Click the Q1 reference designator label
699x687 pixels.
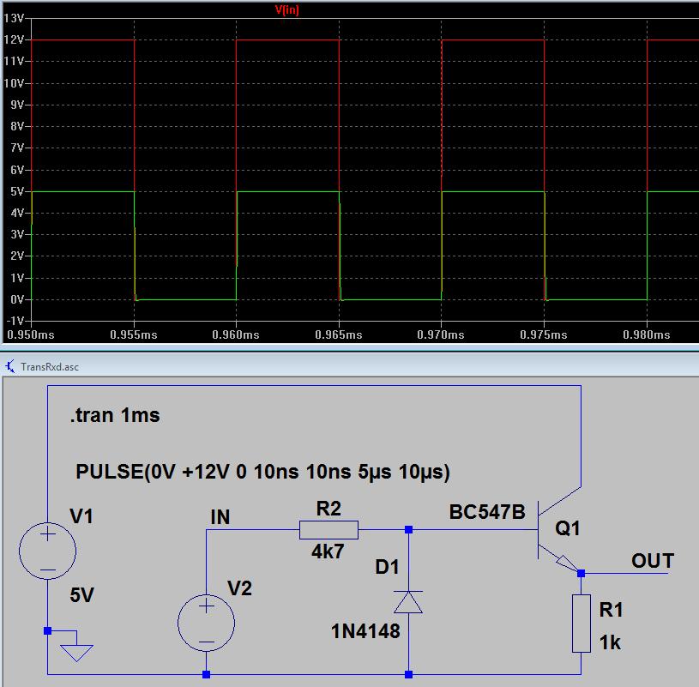tap(568, 528)
